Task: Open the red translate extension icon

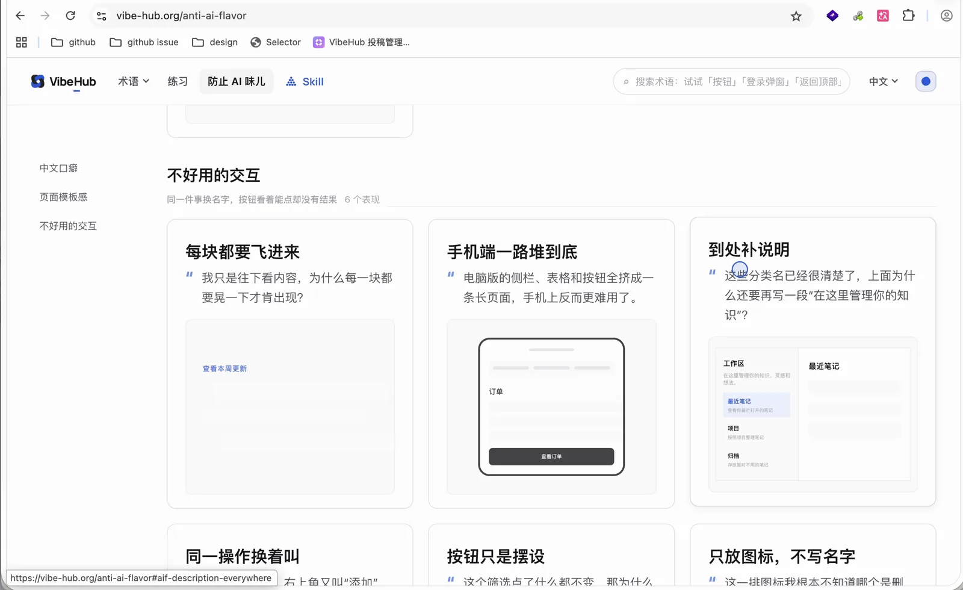Action: (883, 16)
